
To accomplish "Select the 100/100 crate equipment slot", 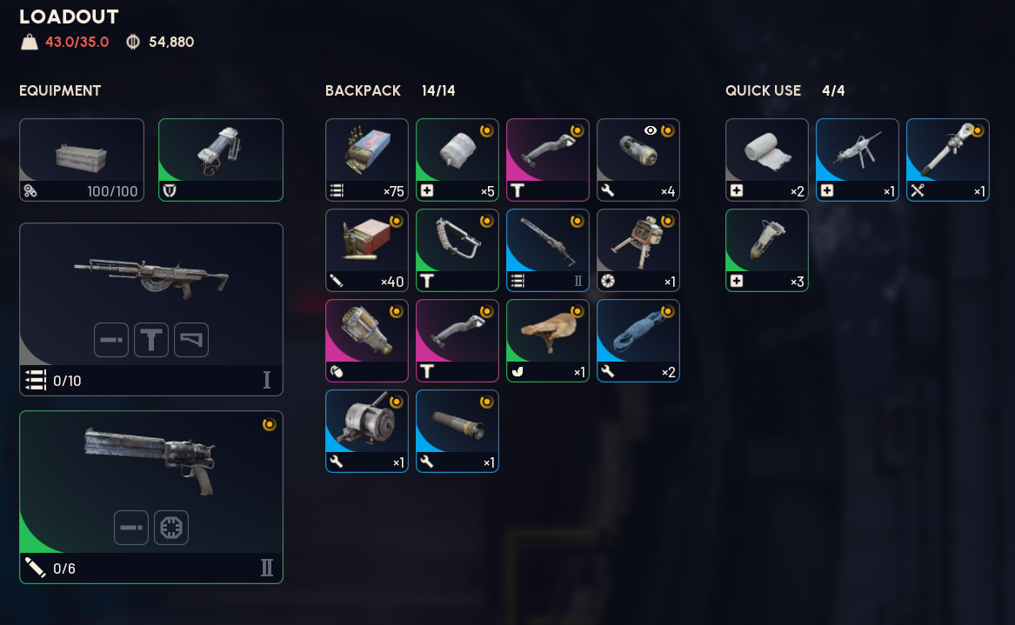I will pos(82,160).
